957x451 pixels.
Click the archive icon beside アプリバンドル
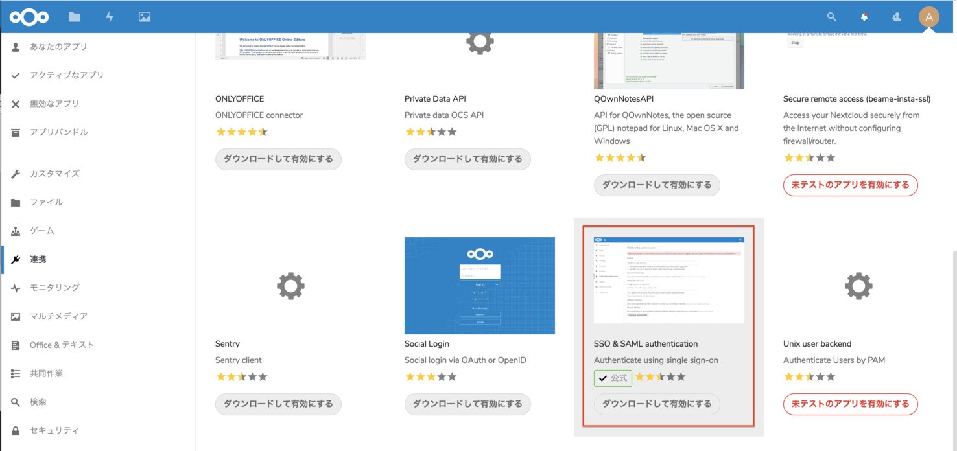16,132
